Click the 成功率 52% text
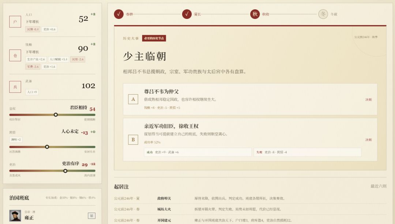 click(x=152, y=142)
